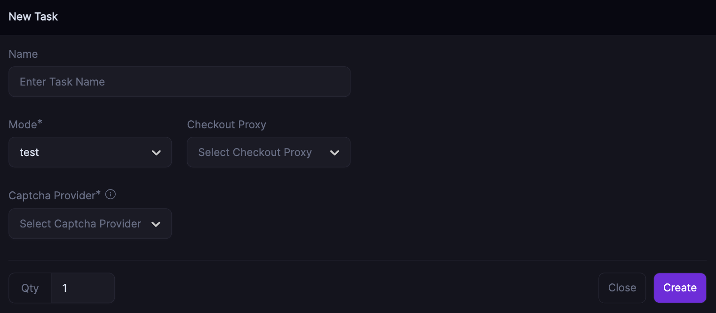The image size is (716, 313).
Task: Click the info icon beside Captcha Provider
Action: pos(111,195)
